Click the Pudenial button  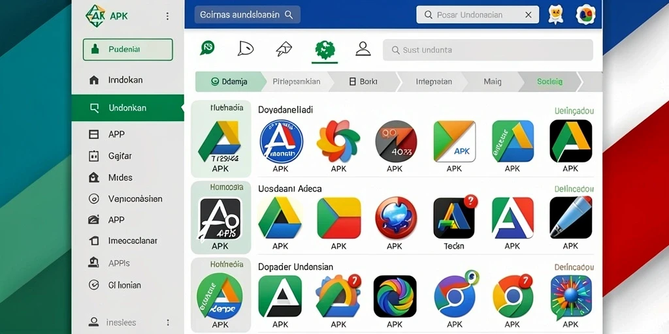click(x=127, y=50)
